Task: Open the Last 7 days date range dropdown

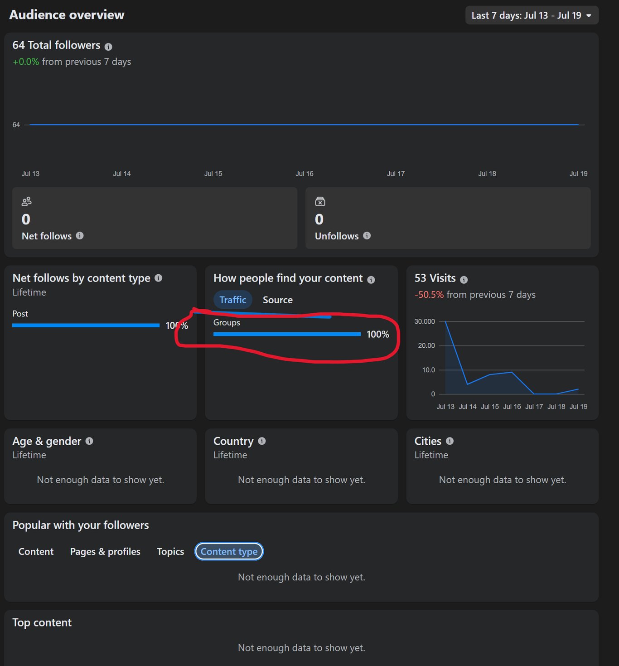Action: 532,15
